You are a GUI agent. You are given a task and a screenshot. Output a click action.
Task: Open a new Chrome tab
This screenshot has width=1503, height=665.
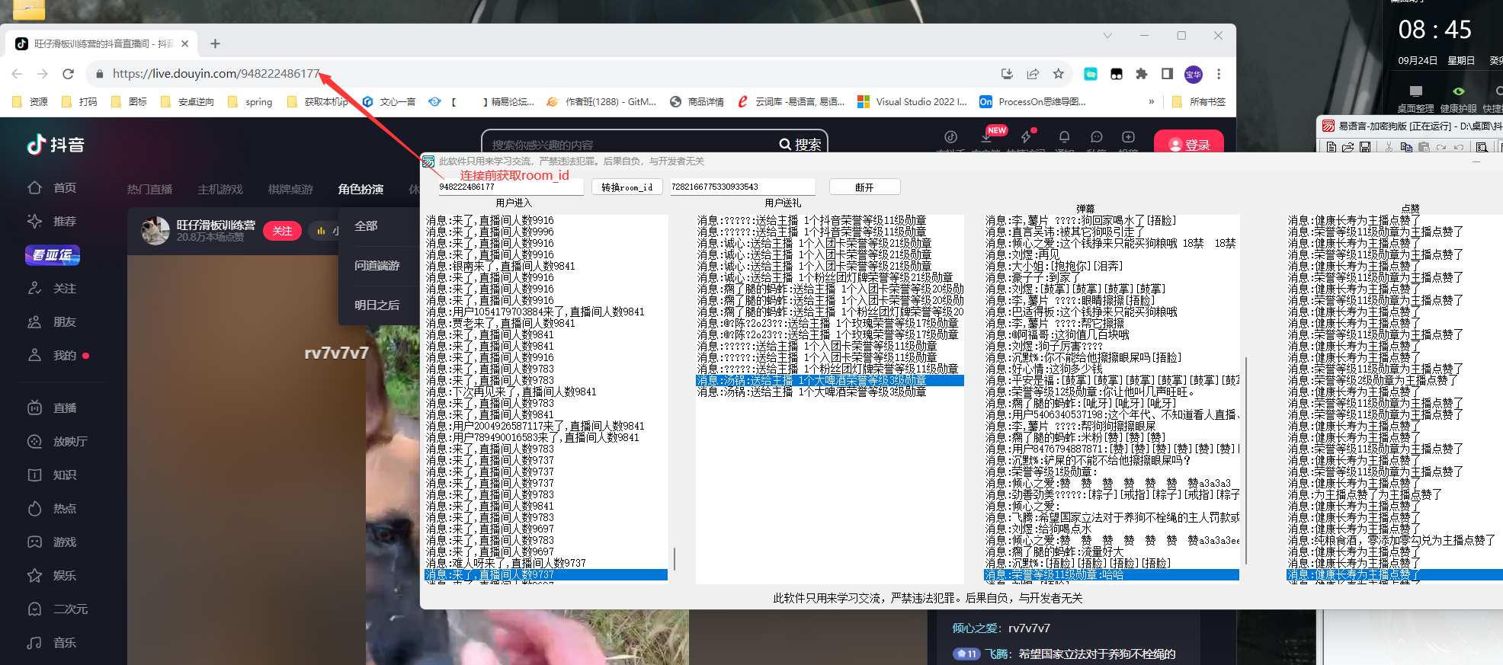tap(215, 43)
